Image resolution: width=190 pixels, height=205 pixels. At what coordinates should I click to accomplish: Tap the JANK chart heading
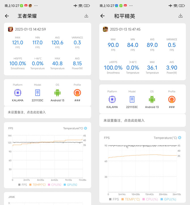(12, 197)
